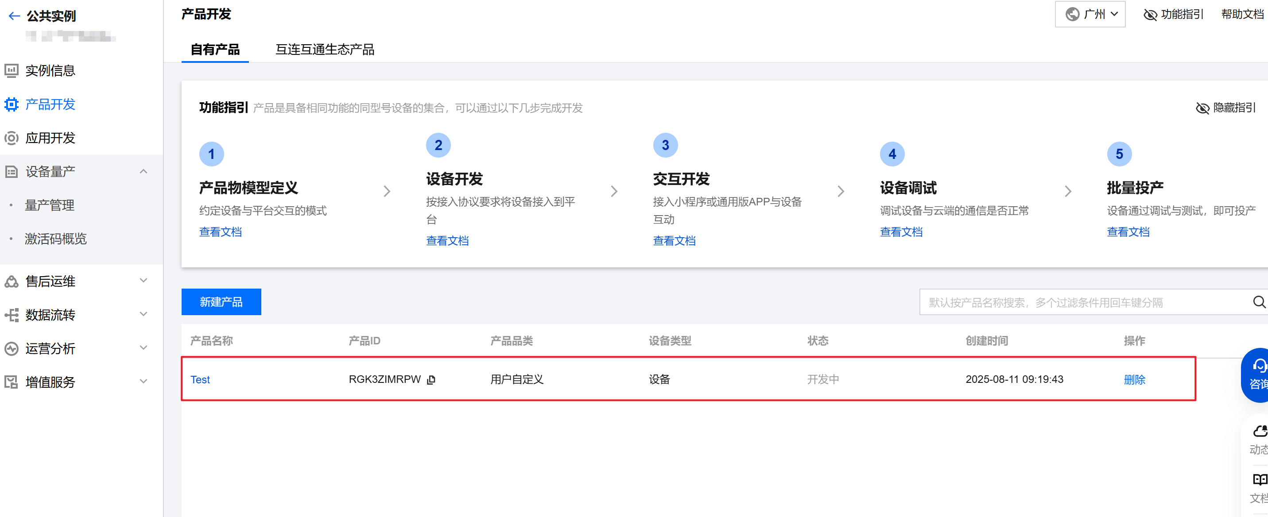Select the 自有产品 tab
Image resolution: width=1268 pixels, height=517 pixels.
click(x=215, y=49)
